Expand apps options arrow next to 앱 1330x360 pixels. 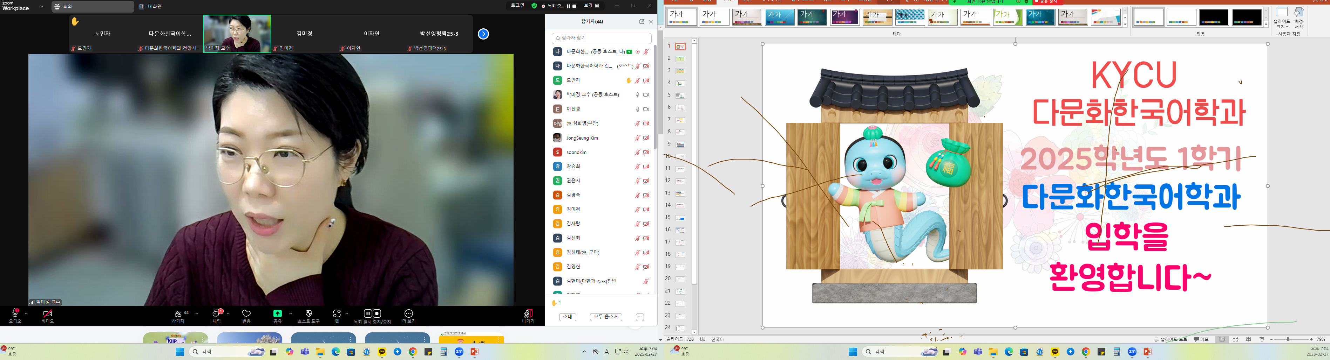click(x=346, y=313)
